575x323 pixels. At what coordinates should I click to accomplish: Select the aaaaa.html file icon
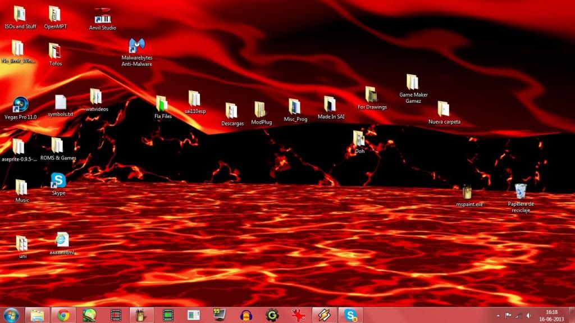[x=62, y=240]
